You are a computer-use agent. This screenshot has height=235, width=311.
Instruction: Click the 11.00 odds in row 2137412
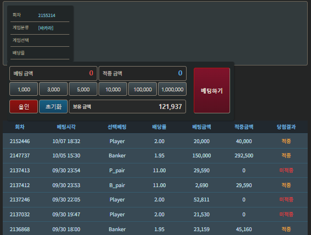point(159,185)
